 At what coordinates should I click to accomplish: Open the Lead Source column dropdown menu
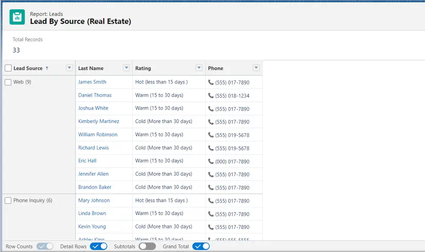point(69,68)
